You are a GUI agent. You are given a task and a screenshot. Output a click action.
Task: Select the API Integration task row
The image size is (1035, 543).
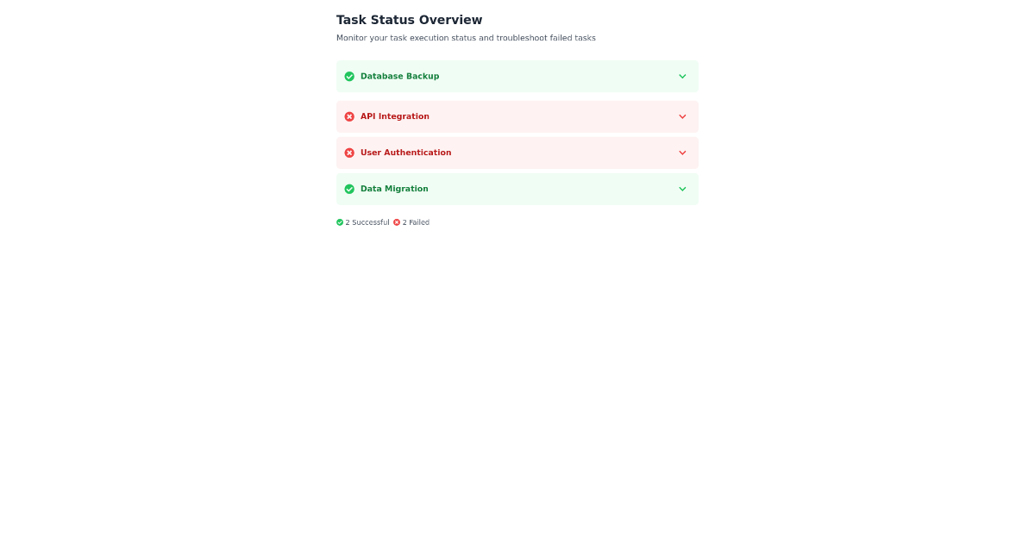pyautogui.click(x=517, y=116)
